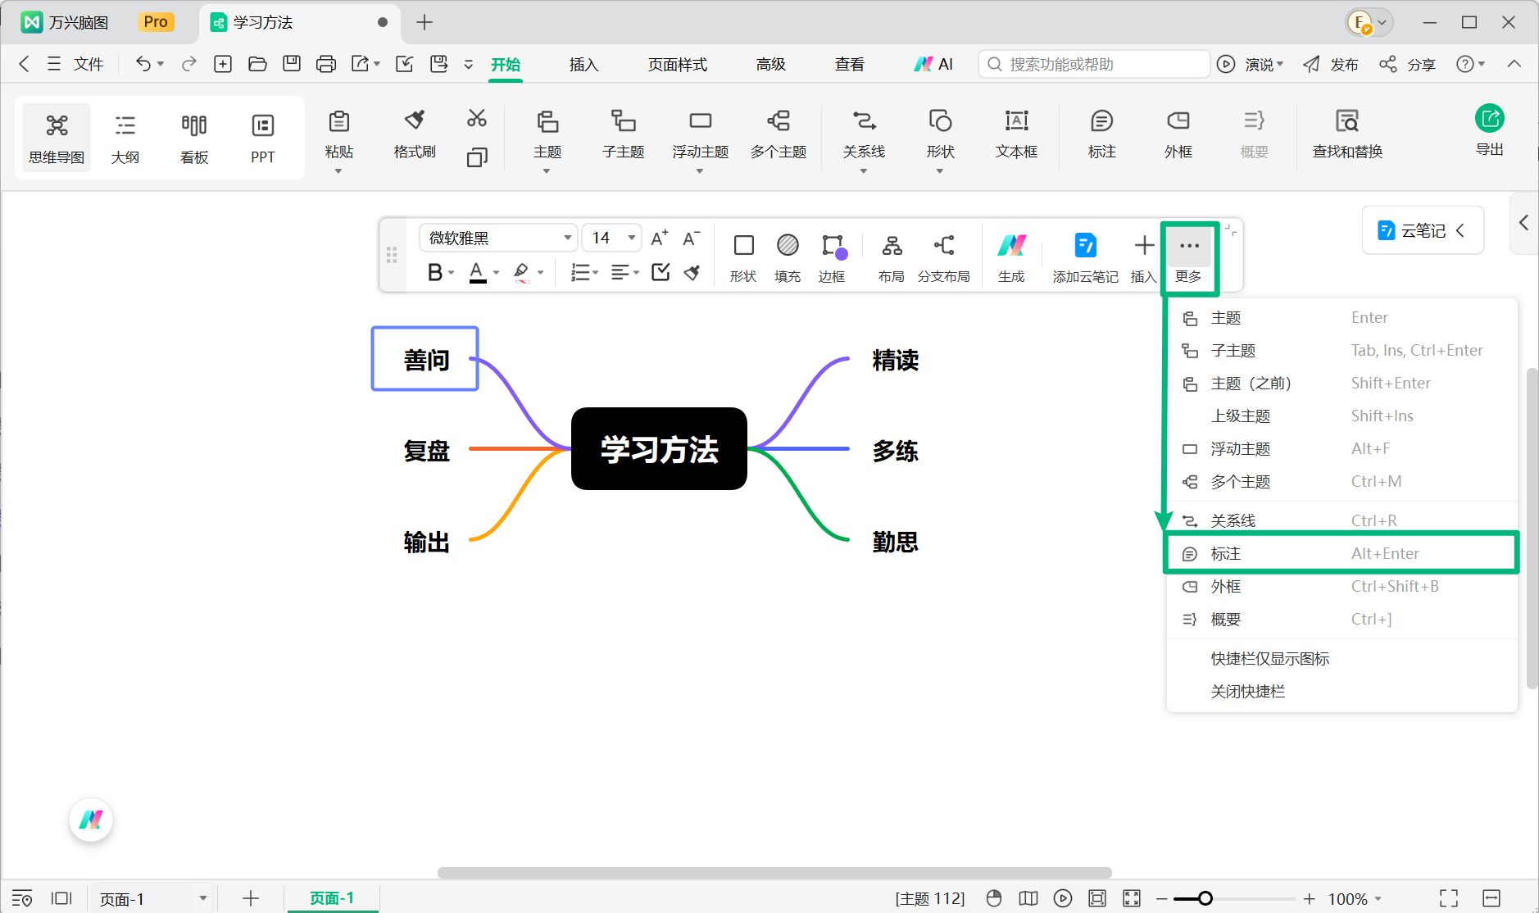Select 概要 Ctrl+] in More menu
This screenshot has width=1539, height=913.
tap(1342, 619)
